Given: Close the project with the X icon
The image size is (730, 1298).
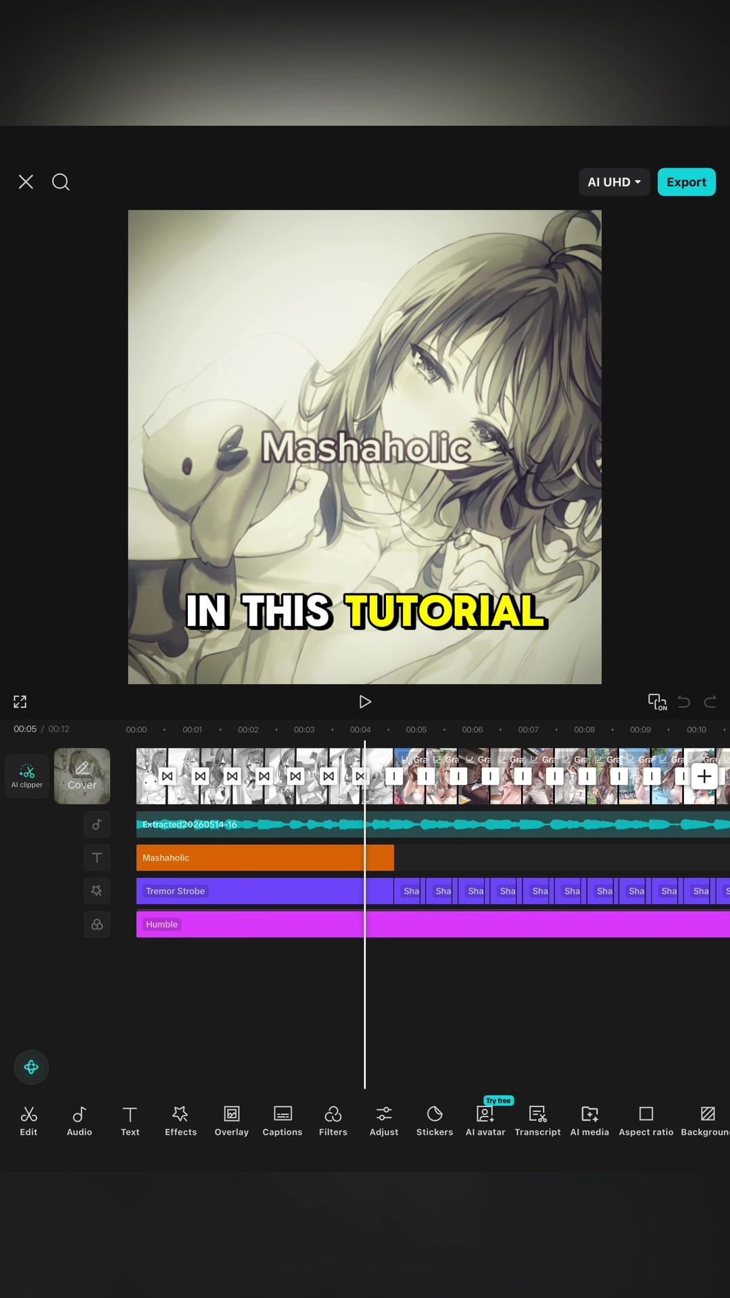Looking at the screenshot, I should pos(26,182).
